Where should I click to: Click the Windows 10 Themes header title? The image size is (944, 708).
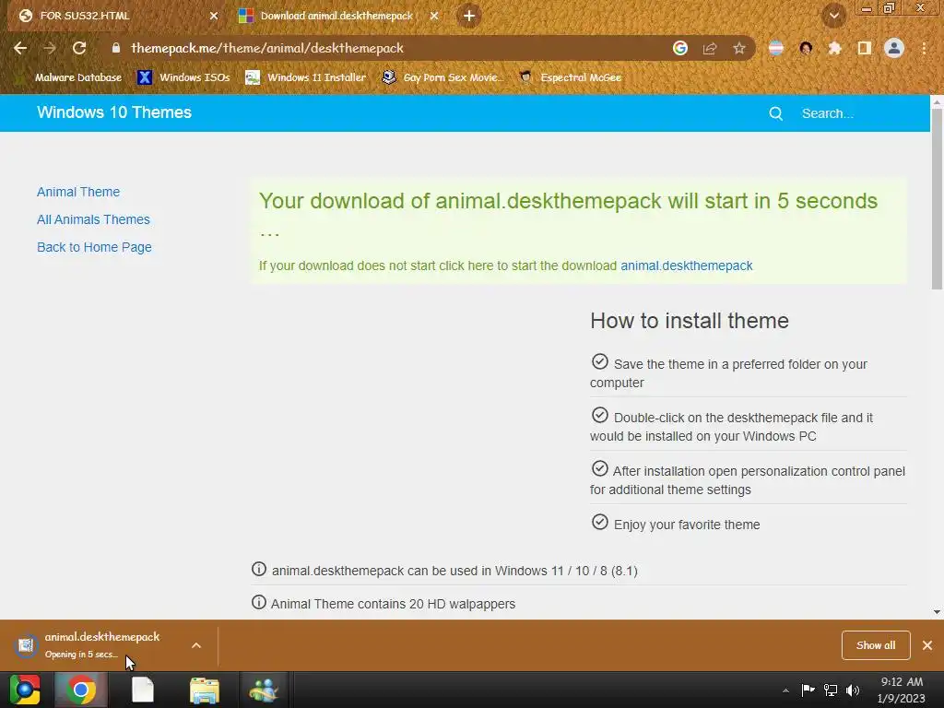coord(113,112)
